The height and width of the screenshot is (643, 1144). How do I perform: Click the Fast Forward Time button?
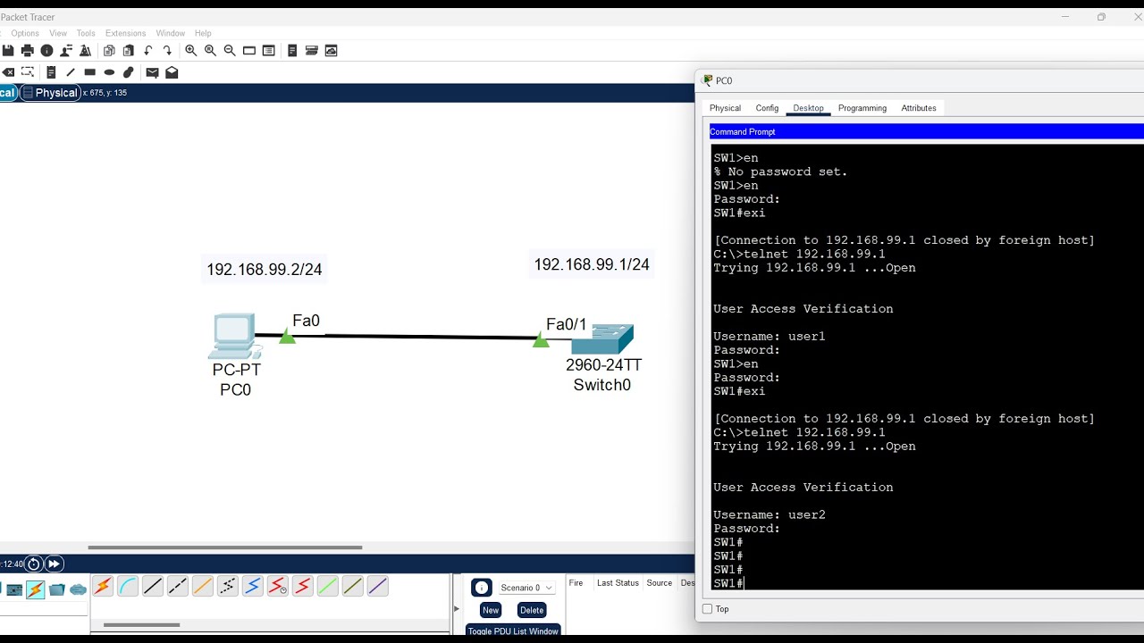point(54,564)
